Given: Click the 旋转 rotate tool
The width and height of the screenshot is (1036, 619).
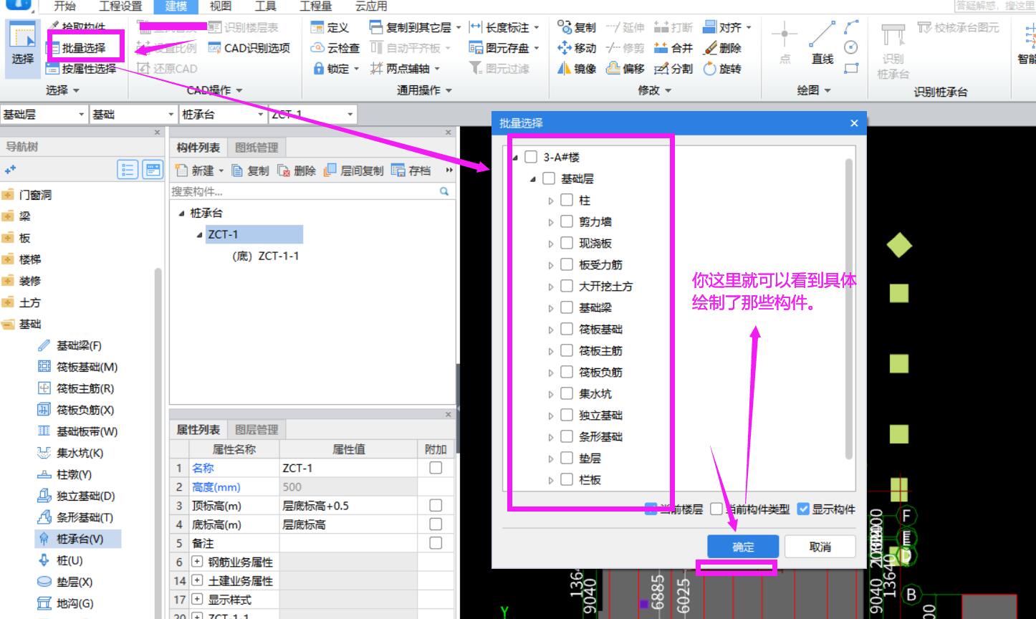Looking at the screenshot, I should click(722, 69).
